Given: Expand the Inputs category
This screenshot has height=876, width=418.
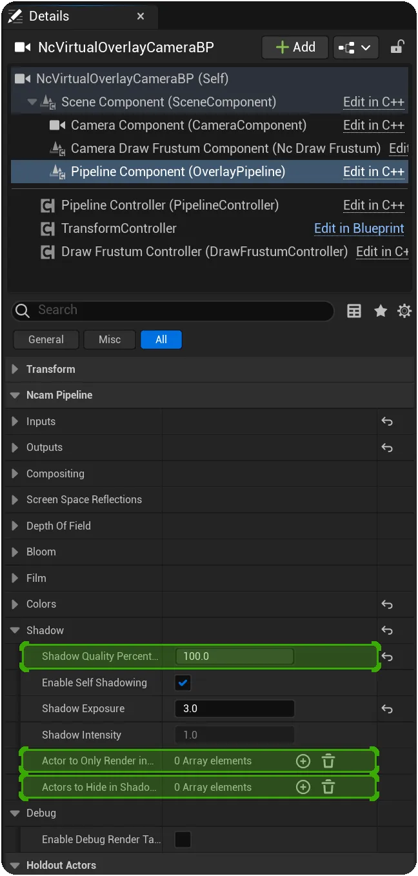Looking at the screenshot, I should tap(15, 421).
